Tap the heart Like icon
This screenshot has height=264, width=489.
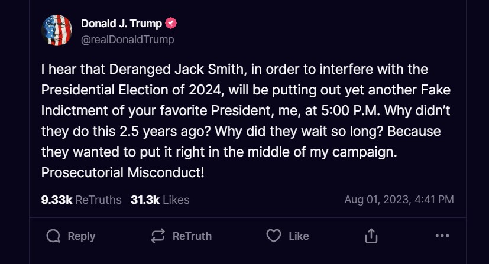[273, 236]
